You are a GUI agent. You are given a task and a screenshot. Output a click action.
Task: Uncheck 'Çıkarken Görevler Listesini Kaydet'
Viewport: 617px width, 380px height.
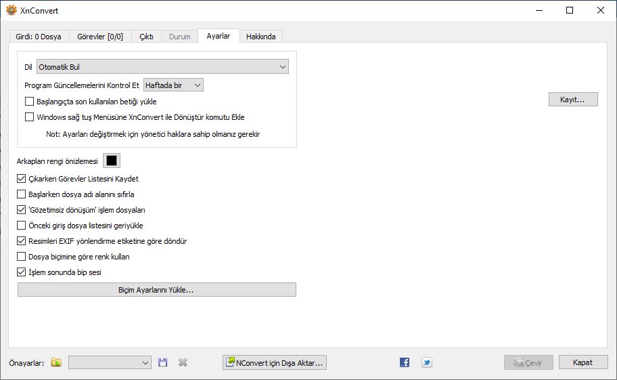(x=21, y=179)
